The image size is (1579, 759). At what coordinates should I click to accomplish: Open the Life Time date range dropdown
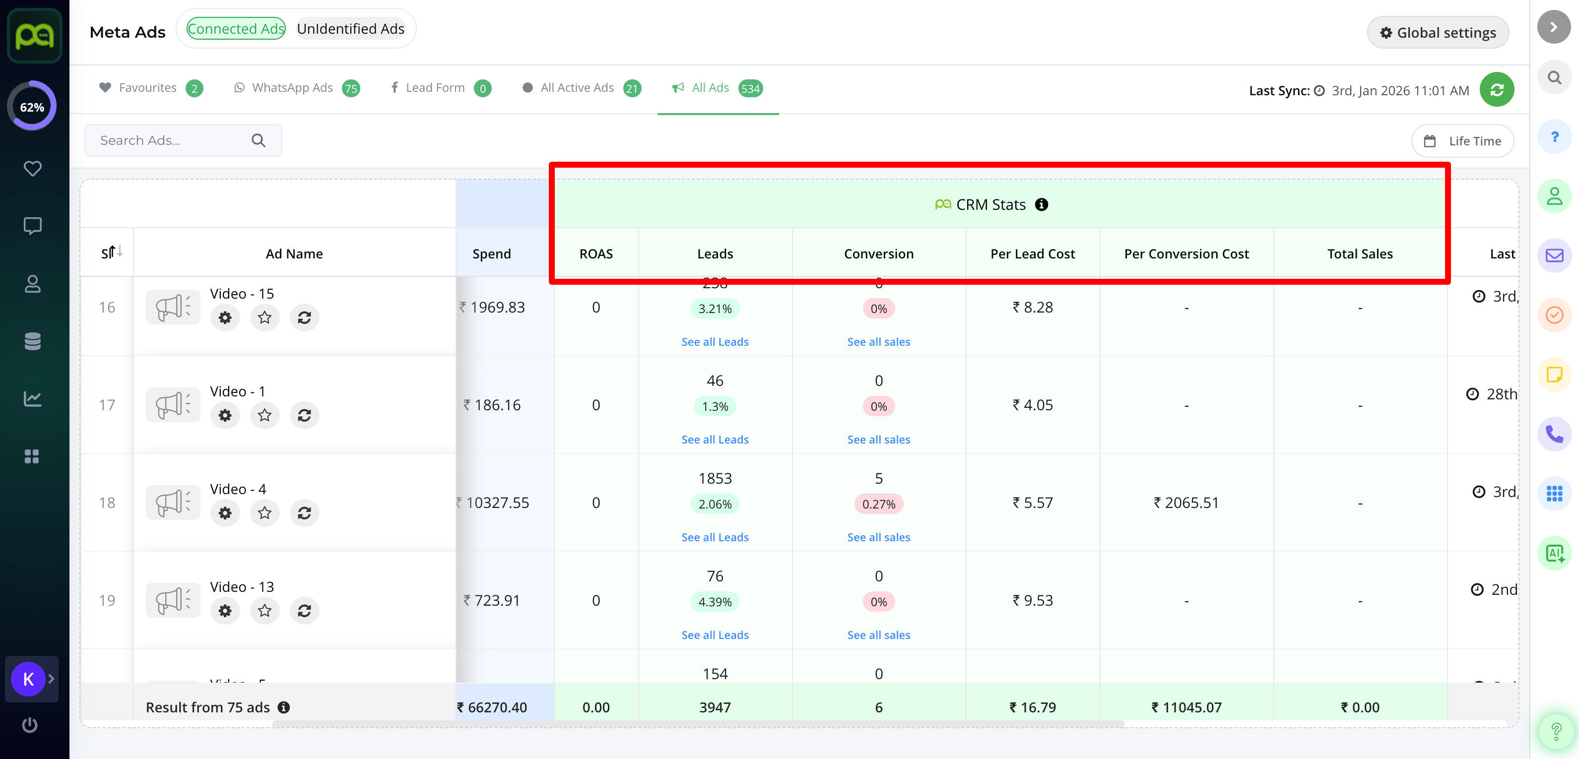pos(1462,141)
